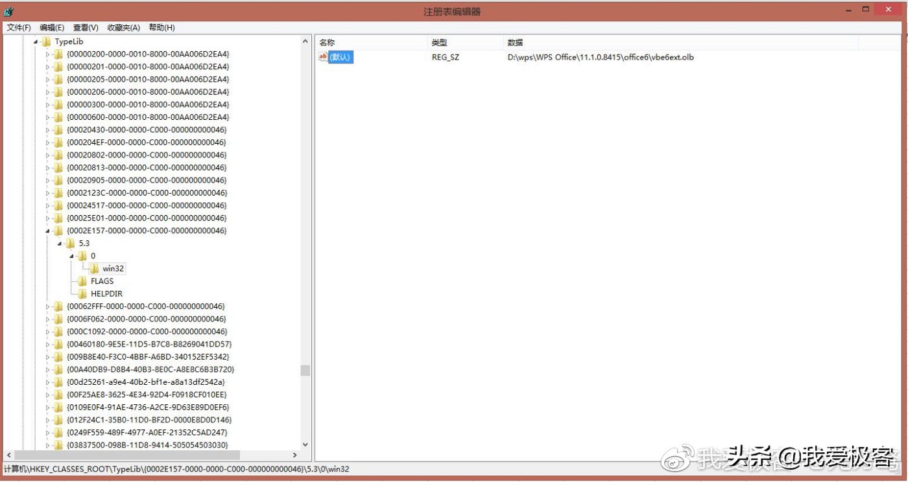Click folder icon of key {00000201-0000-0010-8000-00AA006D2EA4}
Screen dimensions: 908x482
(58, 67)
